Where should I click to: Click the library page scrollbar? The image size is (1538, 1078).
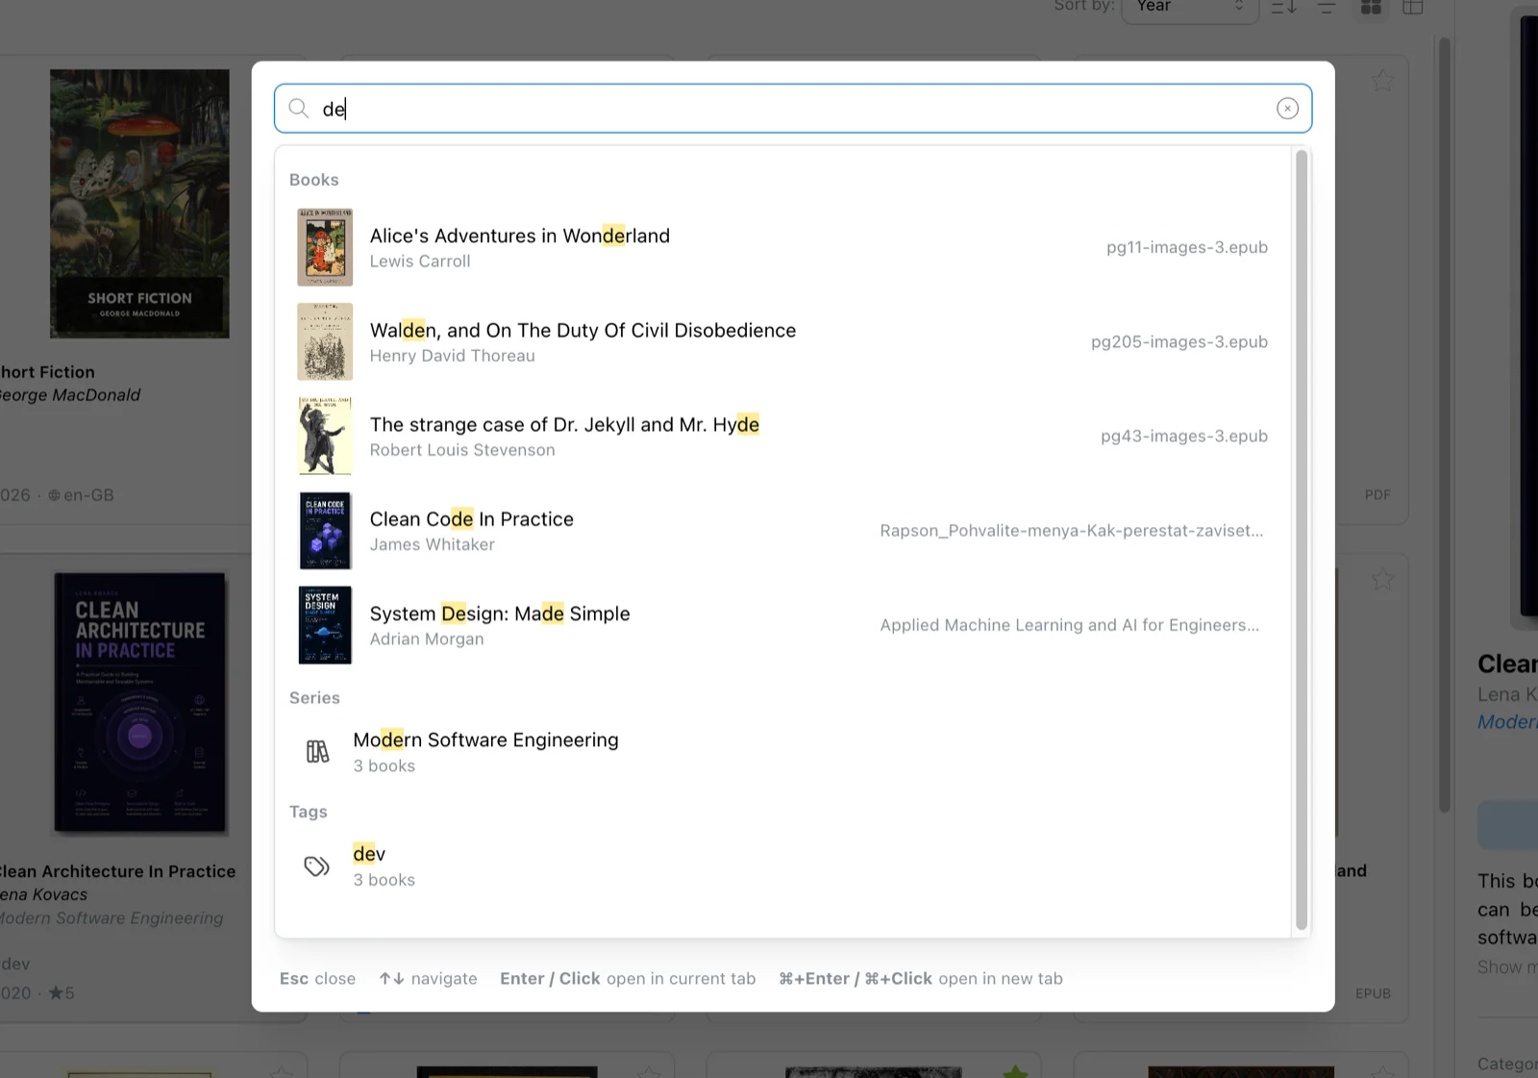pyautogui.click(x=1444, y=425)
